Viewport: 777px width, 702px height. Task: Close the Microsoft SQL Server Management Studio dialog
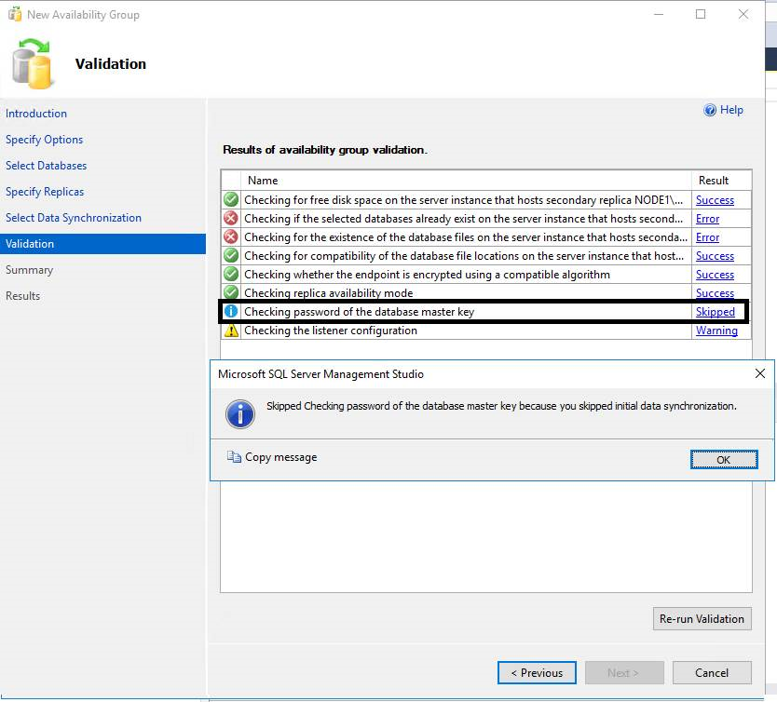(x=760, y=373)
